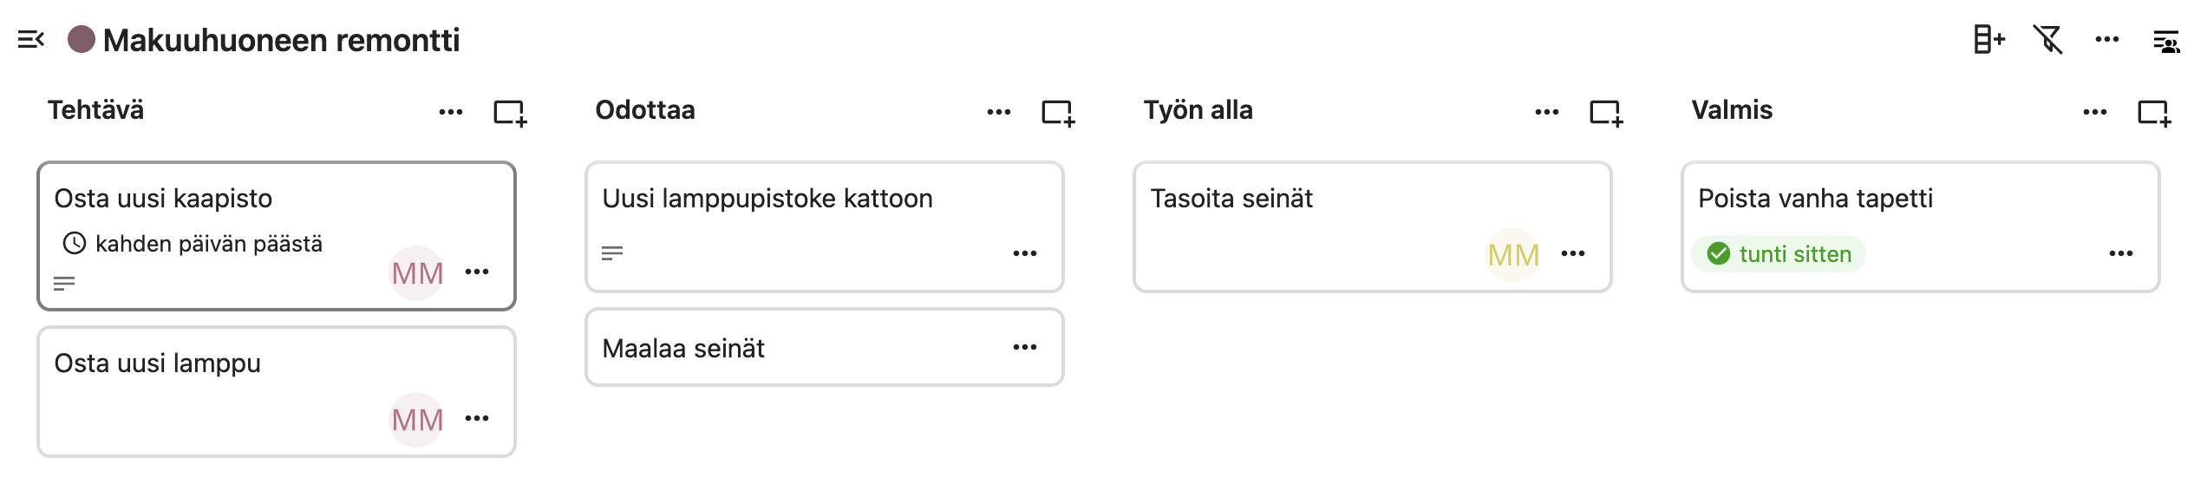The height and width of the screenshot is (491, 2194).
Task: Click MM avatar on Tasoita seinät
Action: pos(1513,255)
